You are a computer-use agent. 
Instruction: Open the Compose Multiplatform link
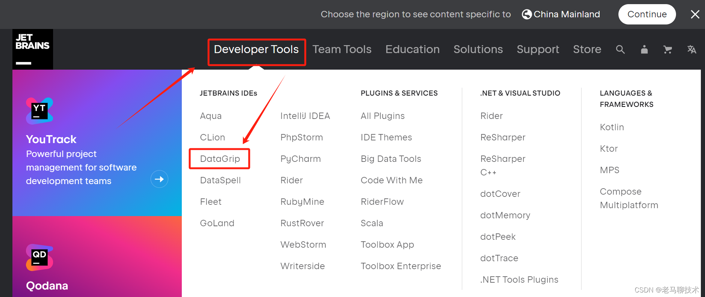click(x=629, y=198)
